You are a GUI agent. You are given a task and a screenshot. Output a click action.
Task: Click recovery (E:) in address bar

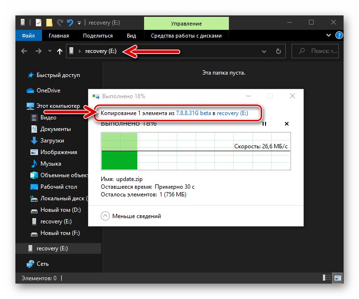(x=101, y=51)
